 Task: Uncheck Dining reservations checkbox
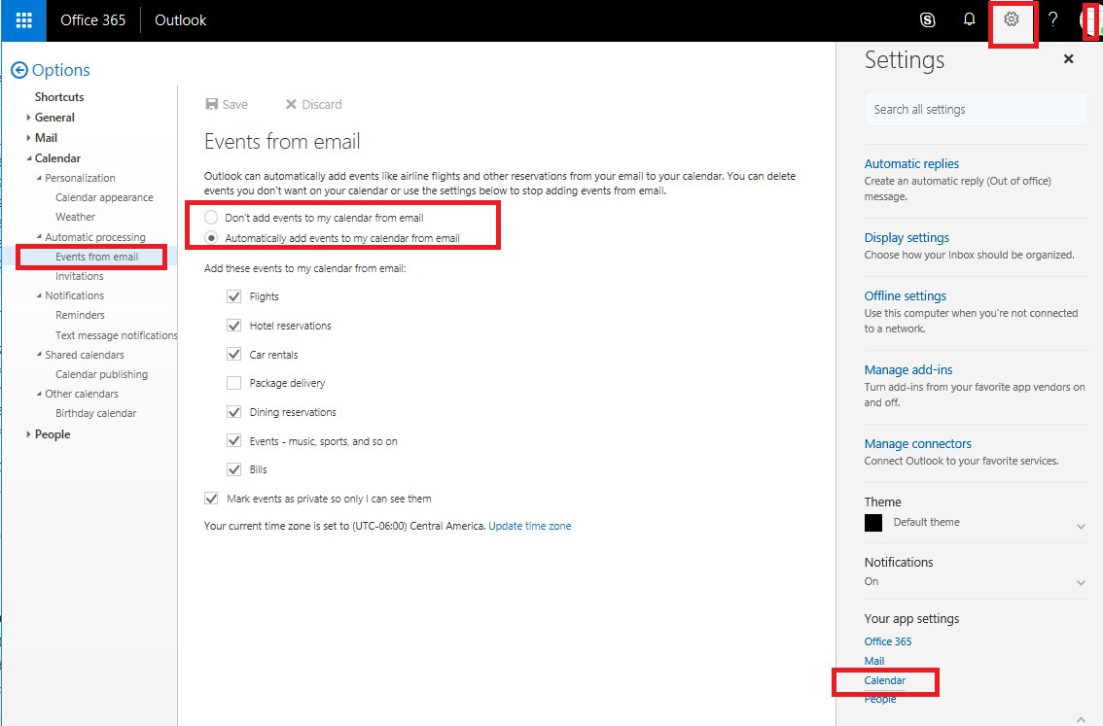coord(234,412)
